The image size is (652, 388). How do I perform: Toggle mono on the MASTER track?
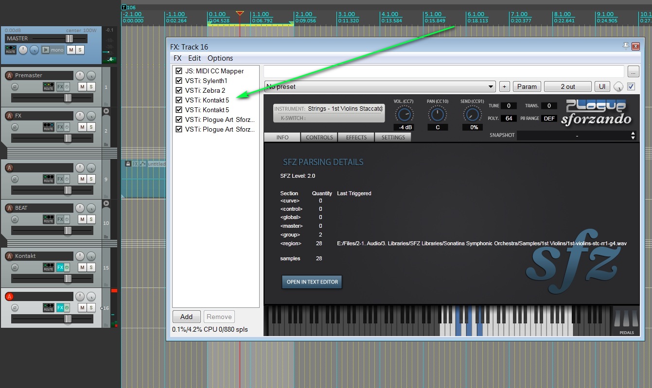[x=53, y=50]
